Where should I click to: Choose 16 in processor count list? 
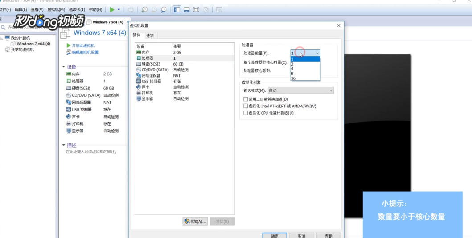305,78
